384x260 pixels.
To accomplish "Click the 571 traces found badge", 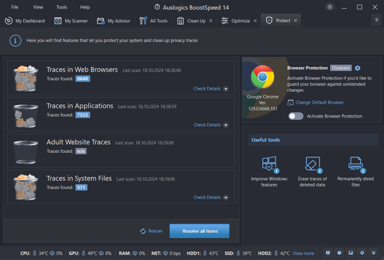I will 81,187.
